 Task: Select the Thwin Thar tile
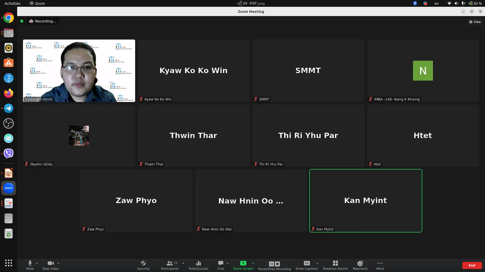tap(194, 136)
